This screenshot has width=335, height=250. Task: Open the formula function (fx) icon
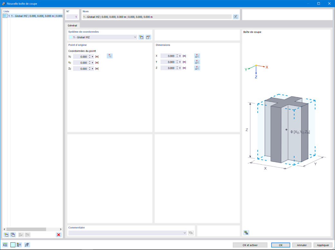[27, 245]
